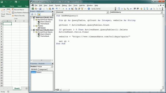The height and width of the screenshot is (93, 166).
Task: Open the Module1 object dropdown in the Properties panel
Action: [52, 67]
